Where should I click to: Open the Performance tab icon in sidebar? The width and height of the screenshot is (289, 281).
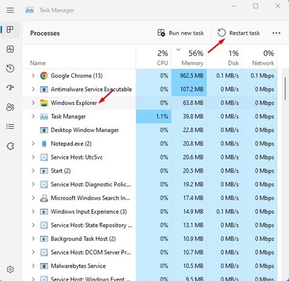tap(10, 49)
